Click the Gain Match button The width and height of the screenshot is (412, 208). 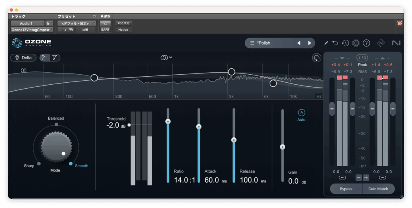pyautogui.click(x=379, y=189)
